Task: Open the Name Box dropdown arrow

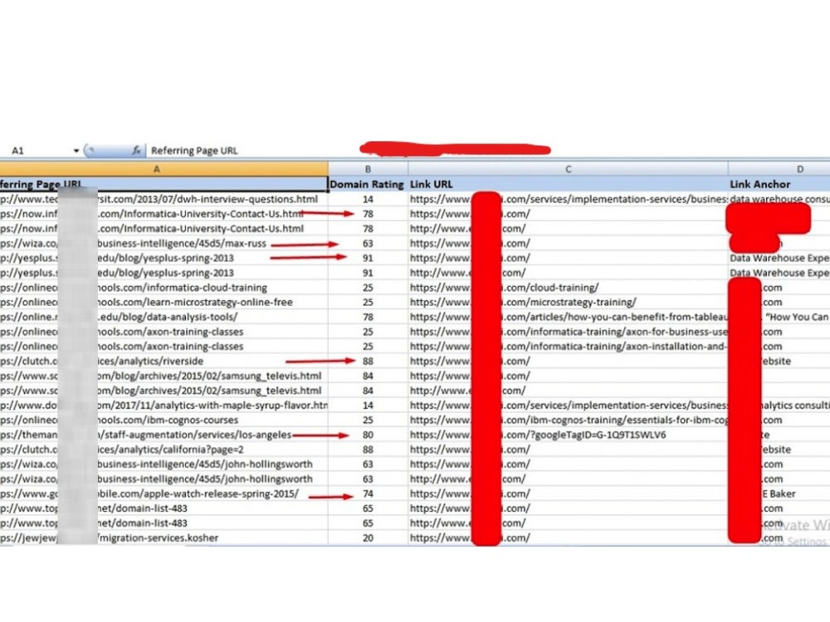Action: 76,151
